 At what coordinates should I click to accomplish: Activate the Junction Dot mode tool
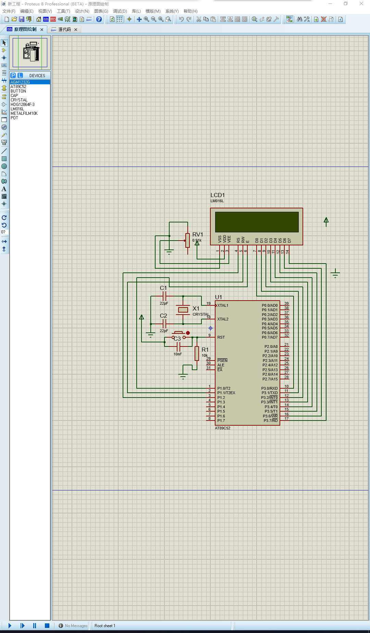point(4,58)
